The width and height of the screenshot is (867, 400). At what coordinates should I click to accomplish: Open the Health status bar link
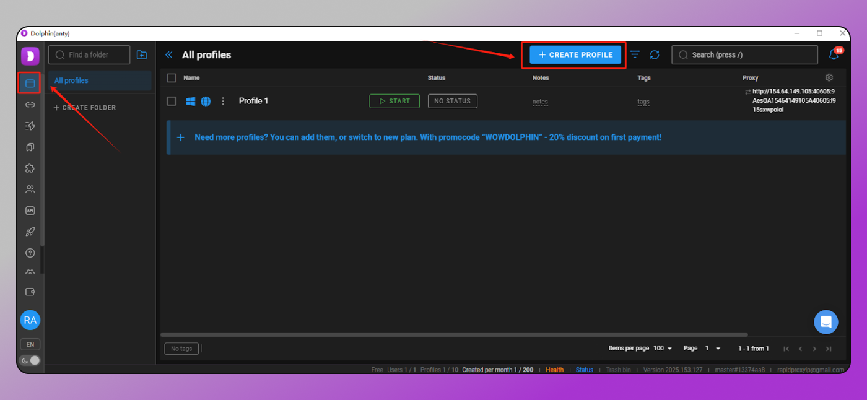554,370
